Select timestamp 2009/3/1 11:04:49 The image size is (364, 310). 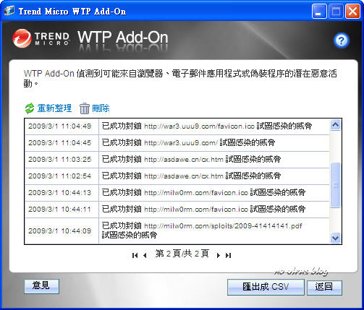60,126
